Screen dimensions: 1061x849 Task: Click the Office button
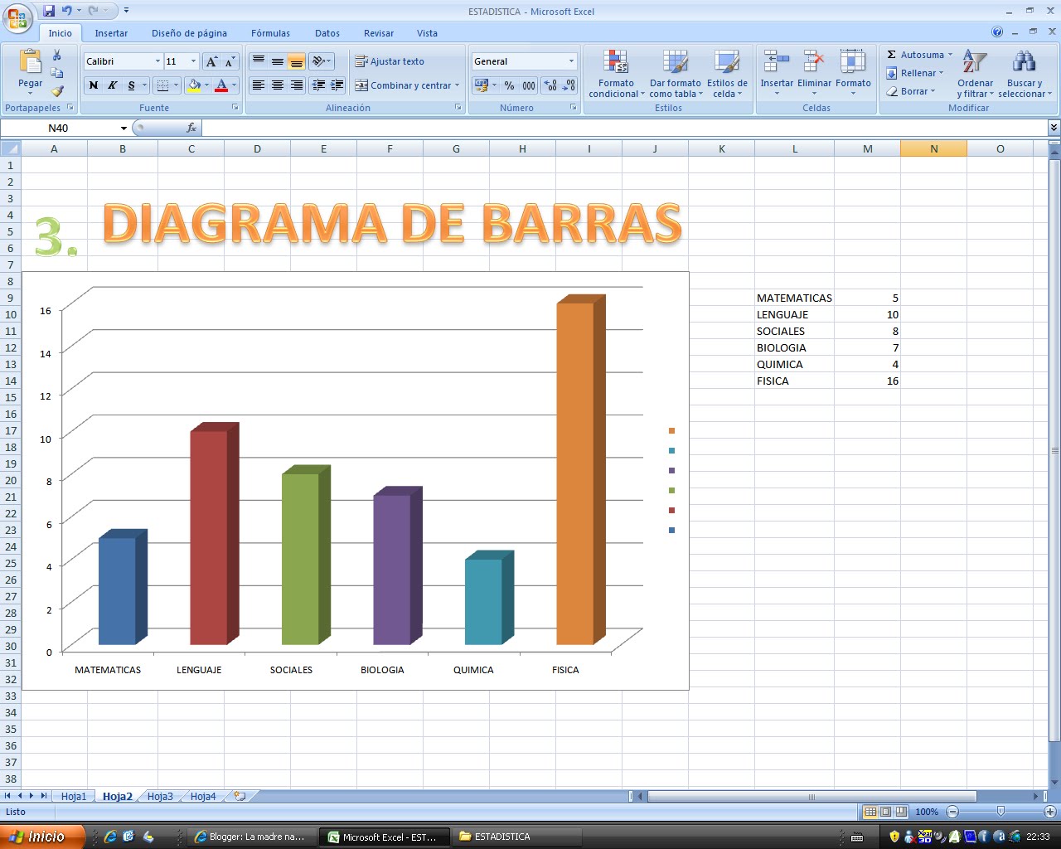[17, 18]
